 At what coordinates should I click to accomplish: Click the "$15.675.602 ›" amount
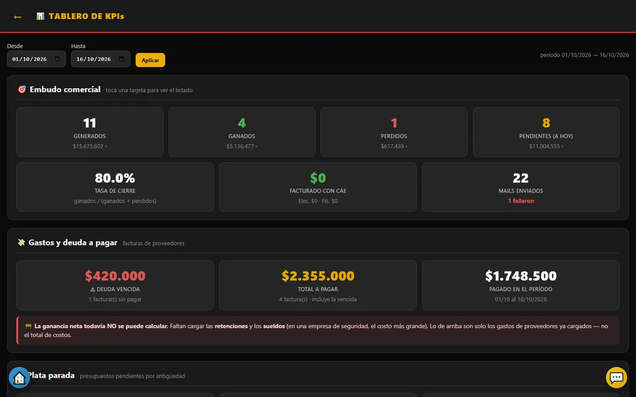coord(90,146)
